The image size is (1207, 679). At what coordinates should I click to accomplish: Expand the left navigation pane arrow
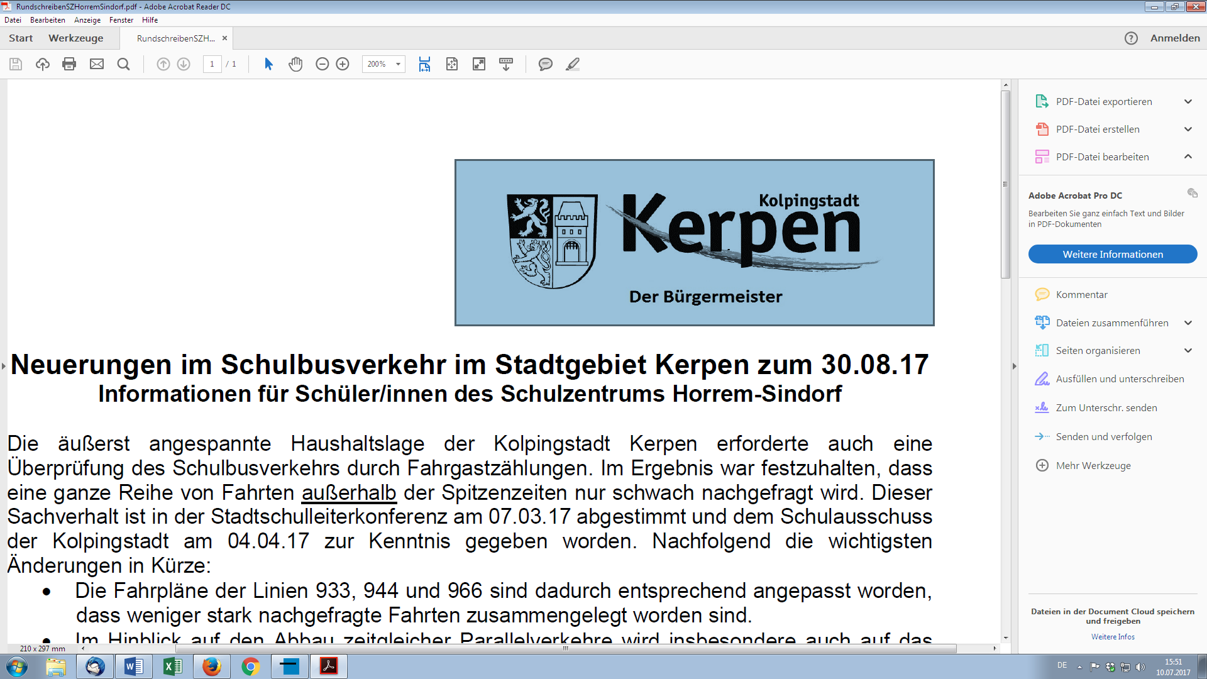coord(3,366)
